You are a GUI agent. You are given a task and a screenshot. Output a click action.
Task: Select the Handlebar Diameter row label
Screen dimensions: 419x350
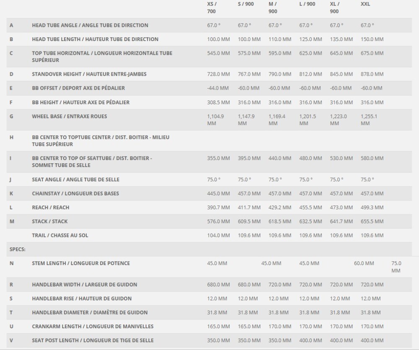click(x=90, y=313)
